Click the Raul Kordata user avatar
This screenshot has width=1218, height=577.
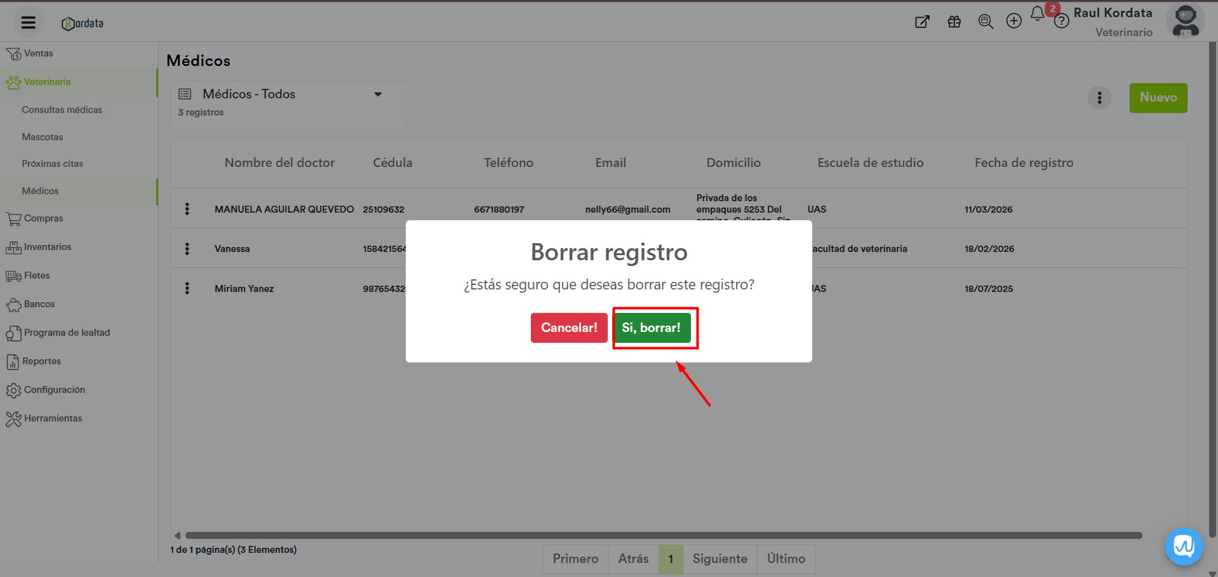(1185, 22)
